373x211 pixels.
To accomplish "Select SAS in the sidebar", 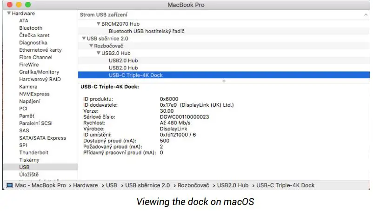I will tap(24, 130).
